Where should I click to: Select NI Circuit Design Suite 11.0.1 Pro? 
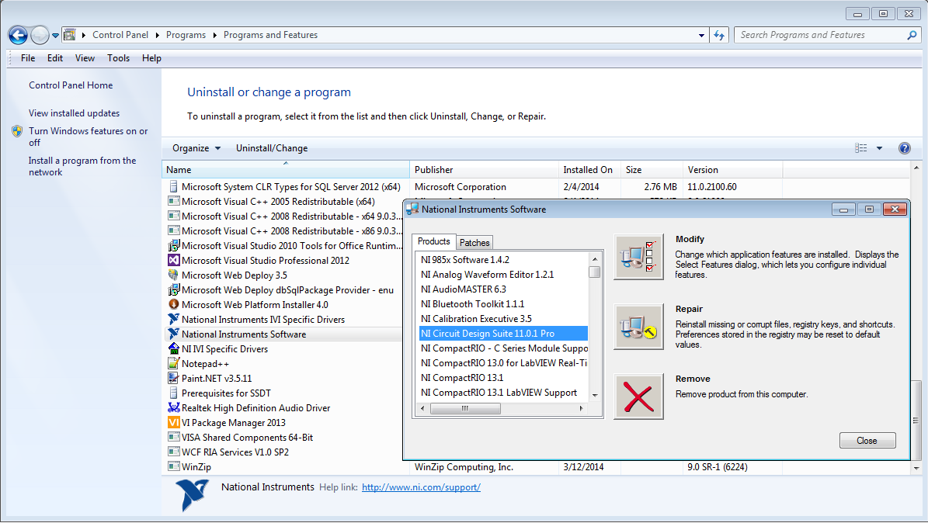coord(503,334)
